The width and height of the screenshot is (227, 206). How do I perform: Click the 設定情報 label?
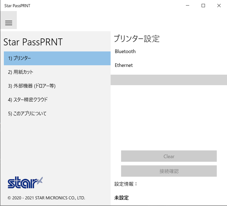tap(125, 184)
